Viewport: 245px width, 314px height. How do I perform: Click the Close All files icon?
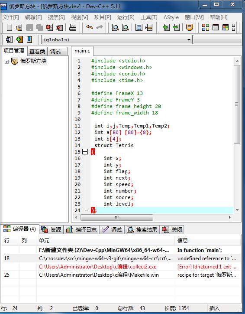(59, 27)
